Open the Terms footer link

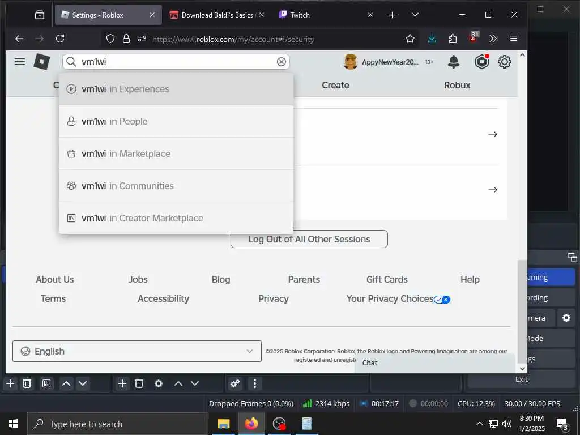[x=53, y=299]
